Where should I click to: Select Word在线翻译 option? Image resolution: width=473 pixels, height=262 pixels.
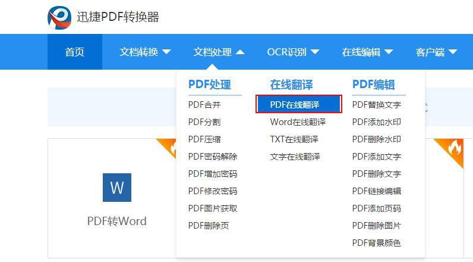298,122
